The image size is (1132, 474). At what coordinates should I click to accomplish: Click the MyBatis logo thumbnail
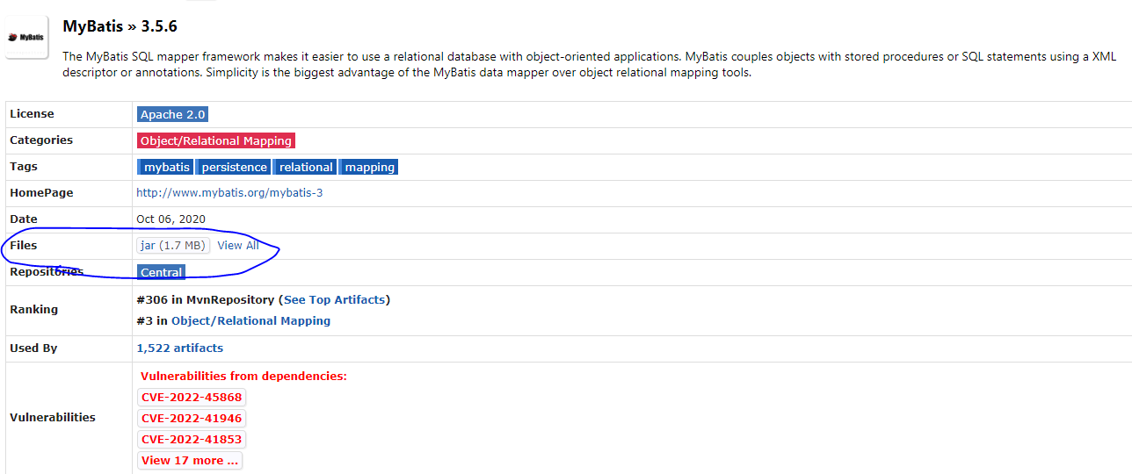tap(26, 37)
